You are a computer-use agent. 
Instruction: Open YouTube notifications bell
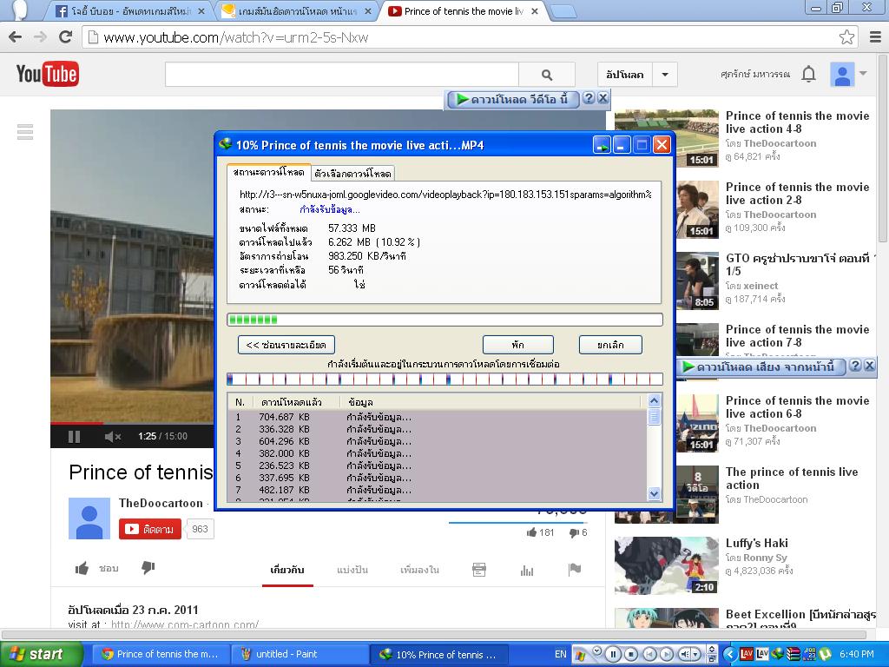click(x=808, y=75)
